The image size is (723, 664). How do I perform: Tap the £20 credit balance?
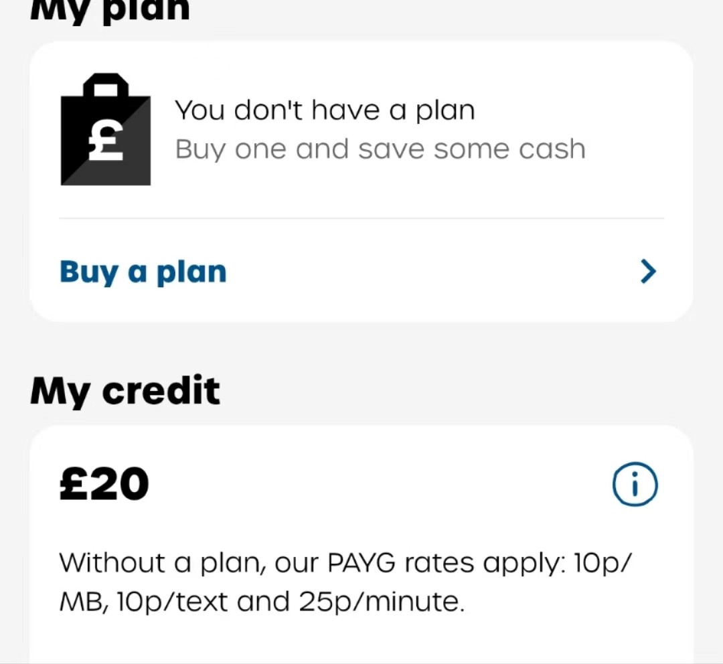point(104,484)
